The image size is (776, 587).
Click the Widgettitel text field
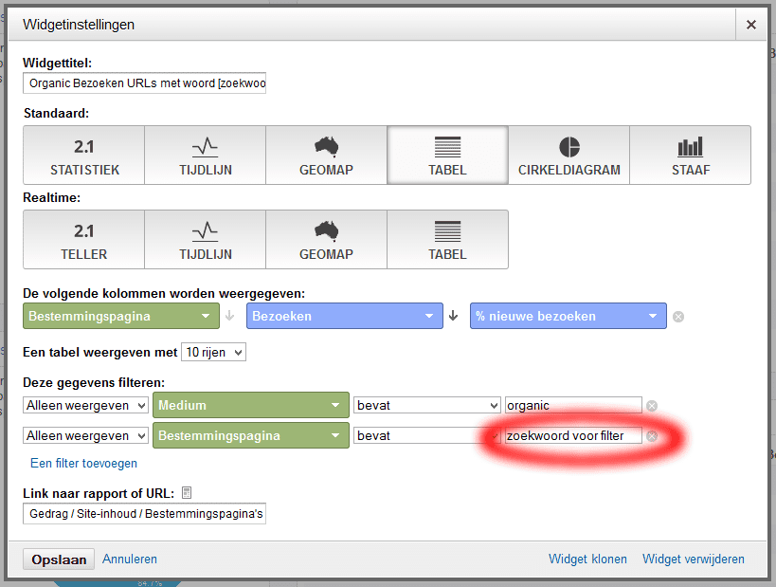pyautogui.click(x=145, y=83)
